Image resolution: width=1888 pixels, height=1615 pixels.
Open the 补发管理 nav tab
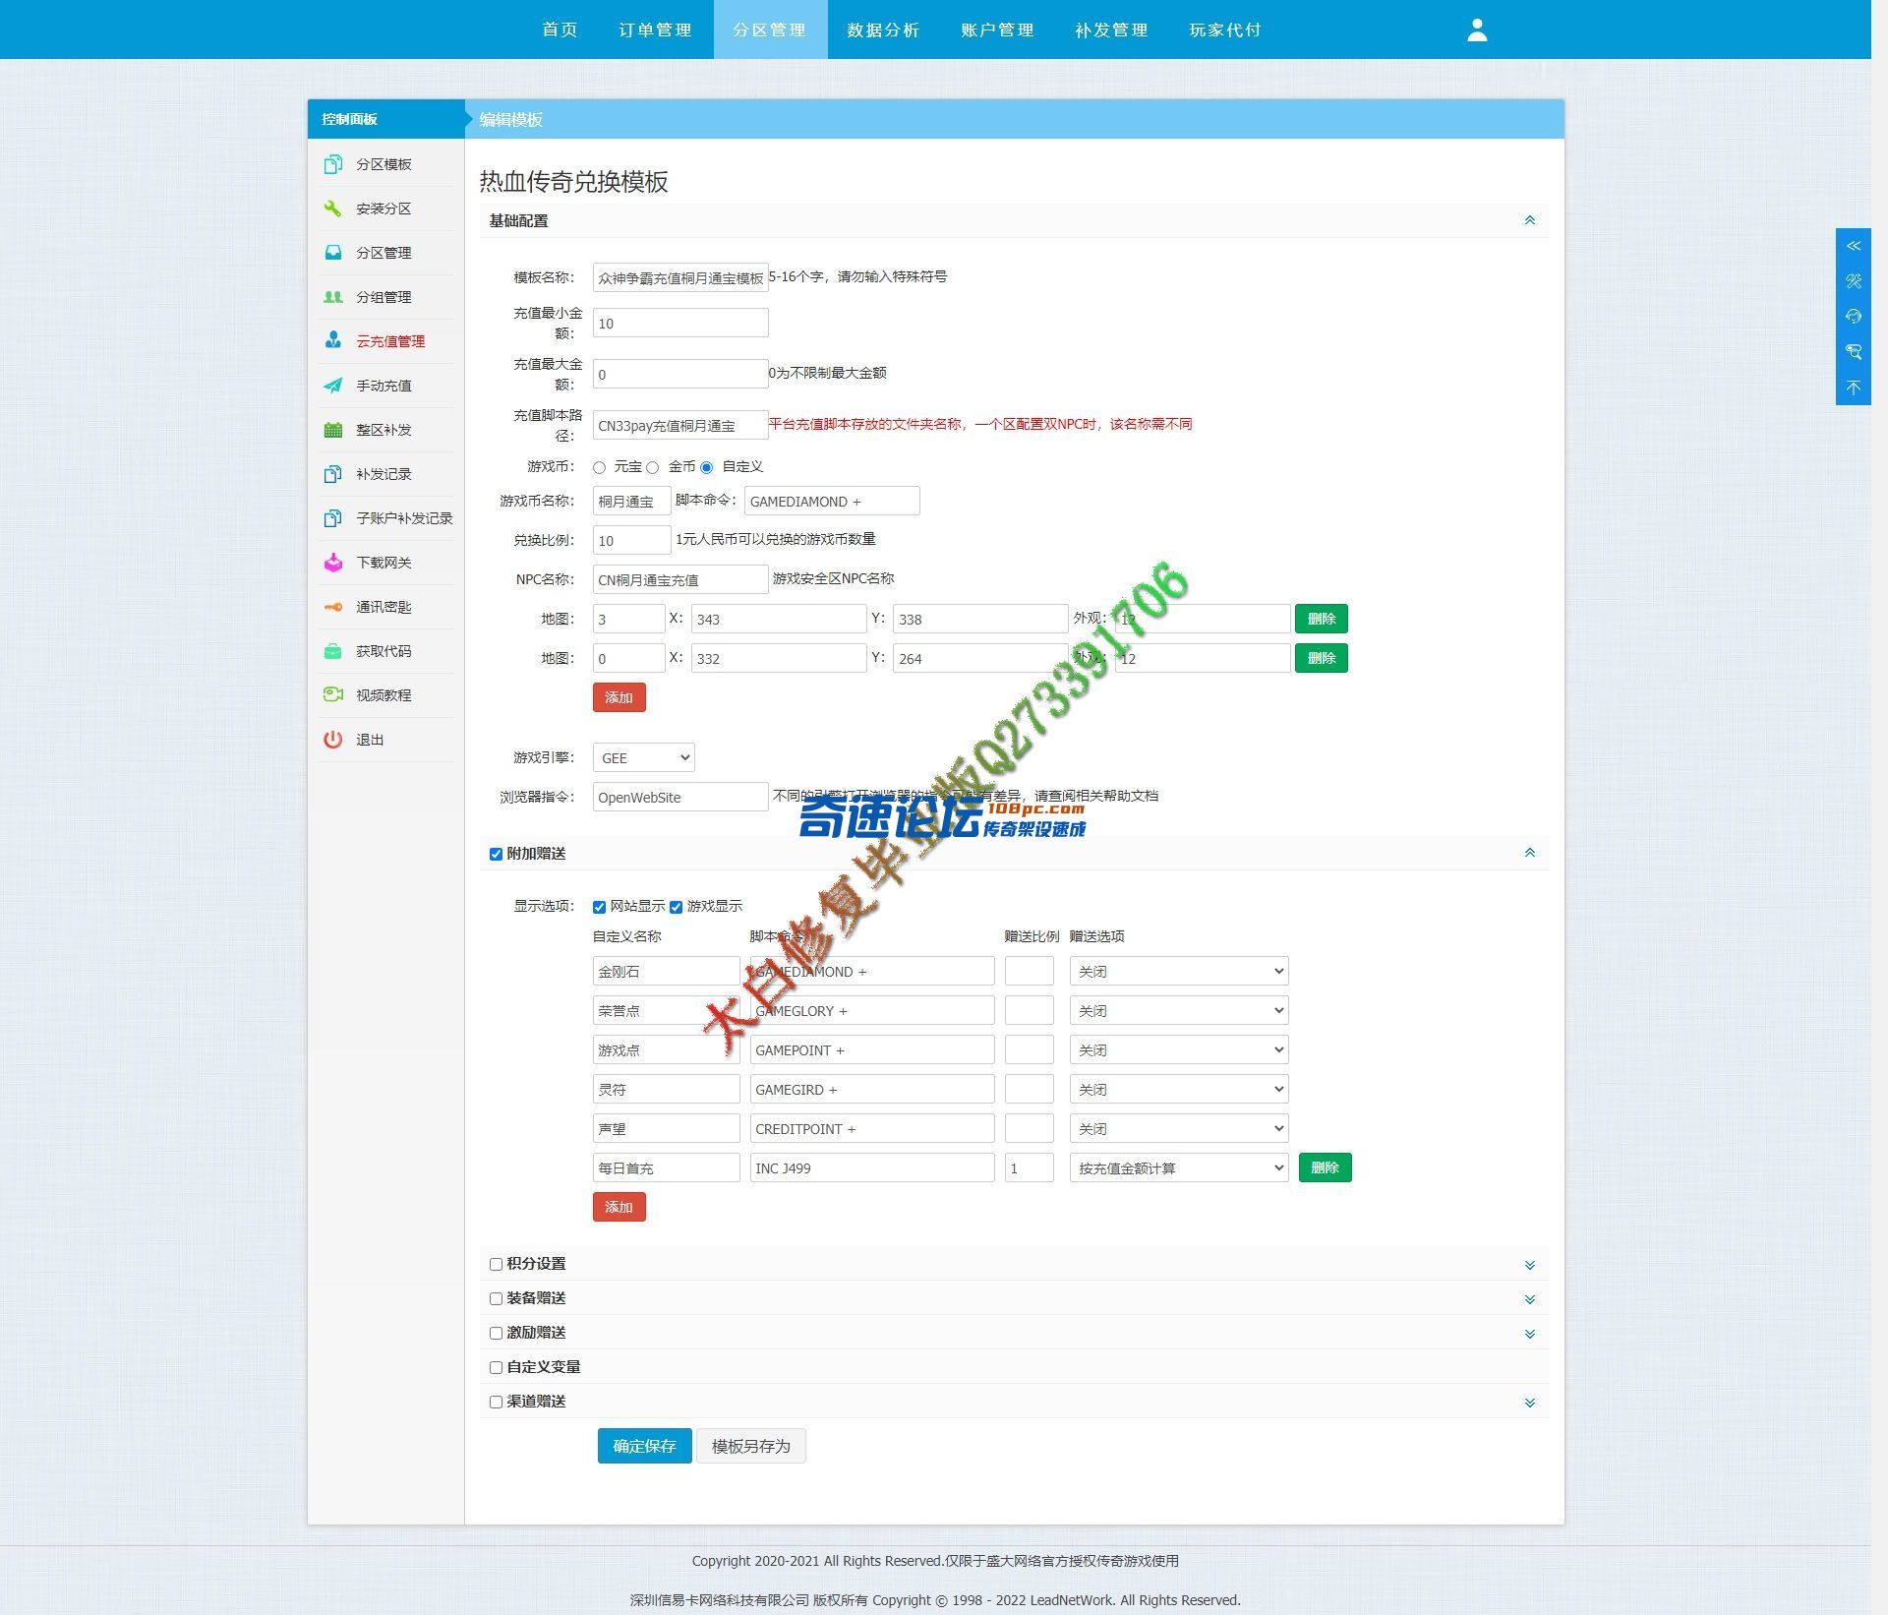tap(1111, 30)
